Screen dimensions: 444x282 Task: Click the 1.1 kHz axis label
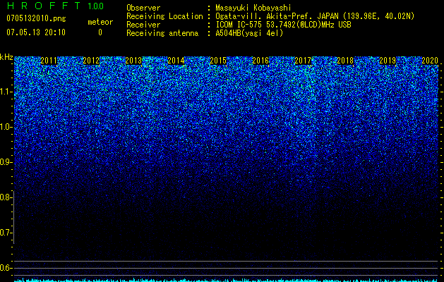click(6, 92)
